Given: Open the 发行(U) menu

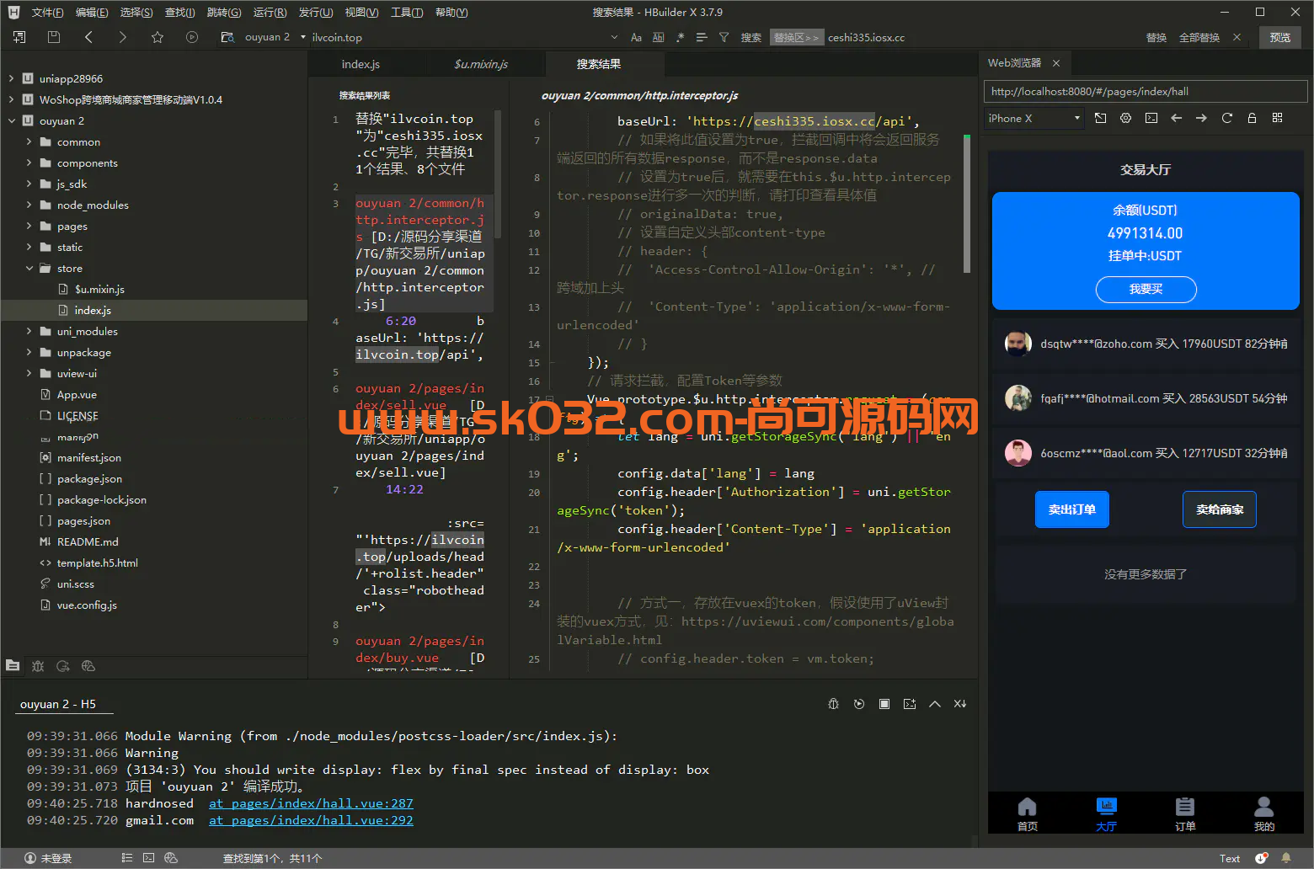Looking at the screenshot, I should tap(316, 12).
